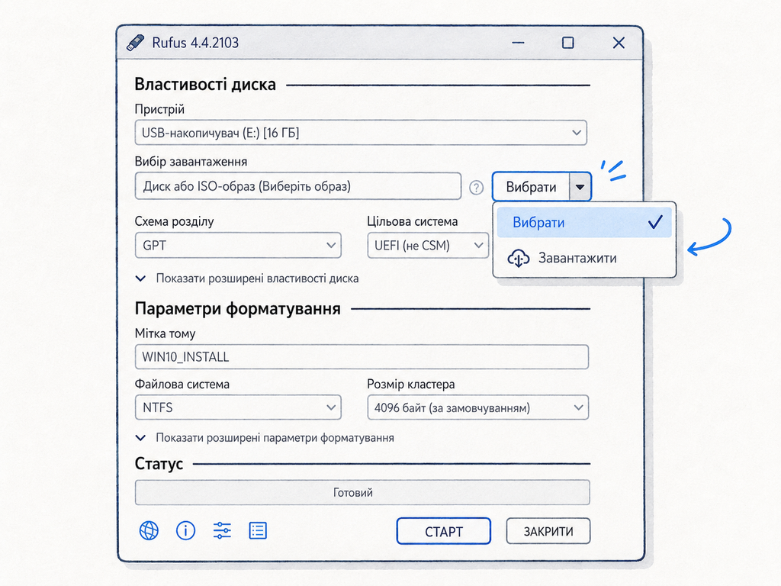Screen dimensions: 781x586
Task: Open application settings sliders icon
Action: [222, 531]
